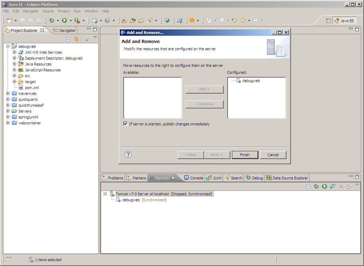Screen dimensions: 364x266
Task: Click the < Remove button
Action: coord(205,105)
